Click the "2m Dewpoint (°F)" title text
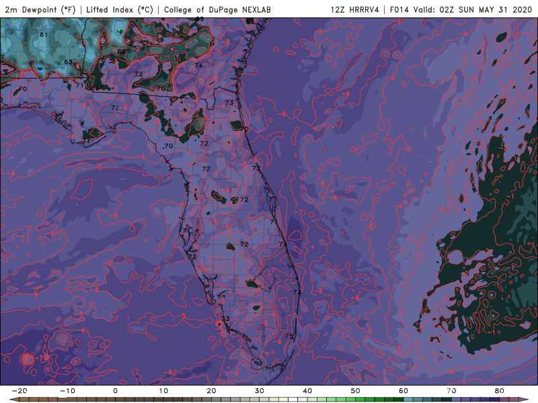This screenshot has height=403, width=538. click(40, 9)
